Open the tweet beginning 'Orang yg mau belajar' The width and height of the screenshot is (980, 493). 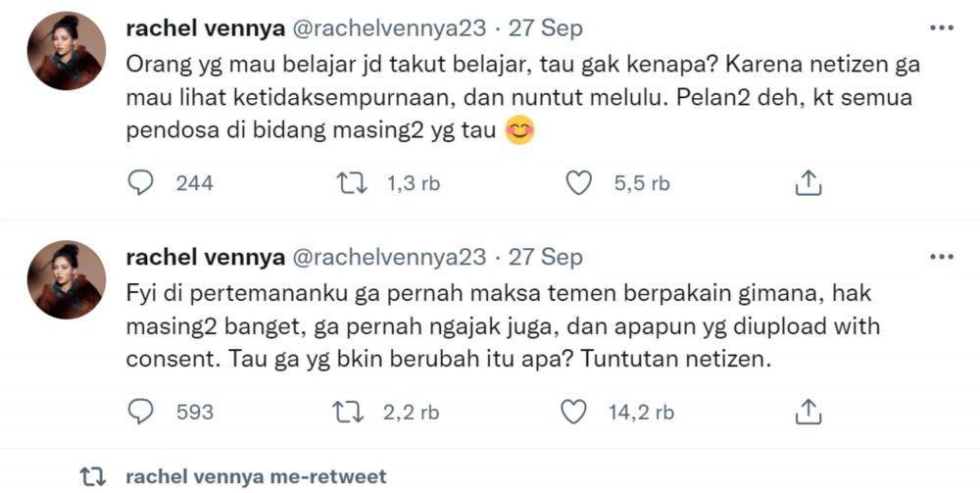[523, 97]
